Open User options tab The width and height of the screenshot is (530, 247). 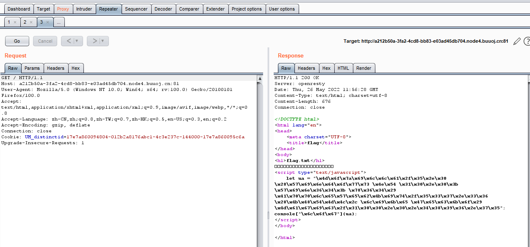tap(282, 9)
